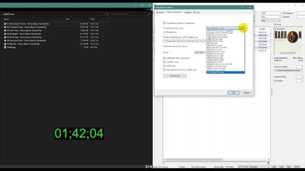Choose 'FAAC AAC Encoder' from list
Screen dimensions: 305x171
[214, 49]
